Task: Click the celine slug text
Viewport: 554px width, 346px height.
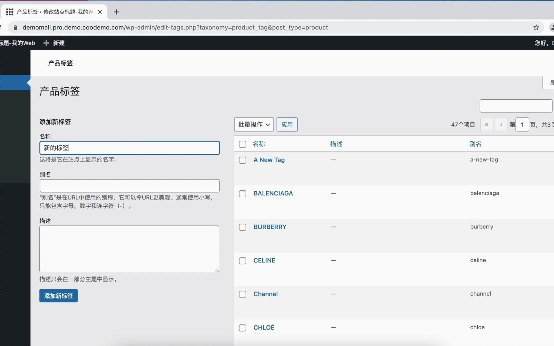Action: 478,260
